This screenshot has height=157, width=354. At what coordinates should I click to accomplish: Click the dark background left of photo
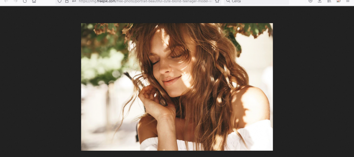pyautogui.click(x=39, y=86)
